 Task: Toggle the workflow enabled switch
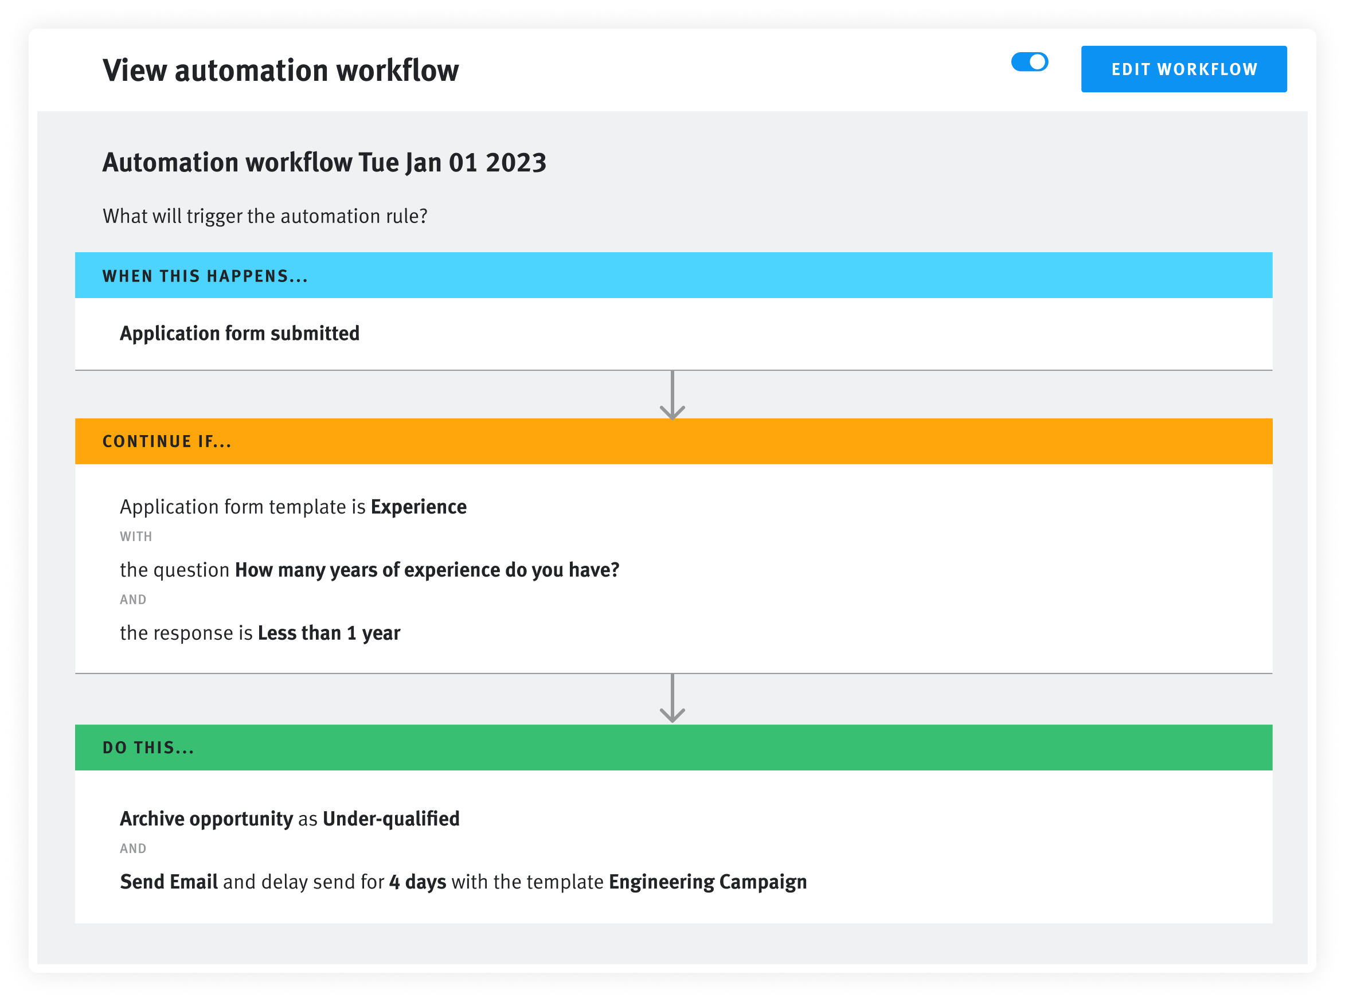(x=1029, y=62)
